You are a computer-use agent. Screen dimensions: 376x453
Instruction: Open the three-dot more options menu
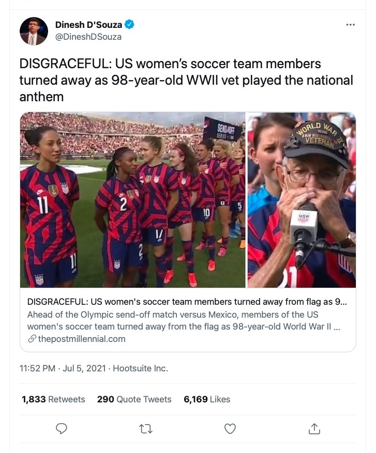[350, 24]
